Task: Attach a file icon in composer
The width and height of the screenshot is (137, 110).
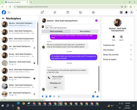Action: tap(46, 96)
